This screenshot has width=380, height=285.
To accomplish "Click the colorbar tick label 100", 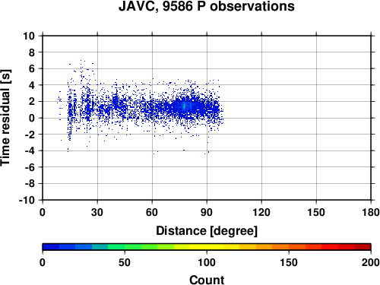I will coord(207,262).
